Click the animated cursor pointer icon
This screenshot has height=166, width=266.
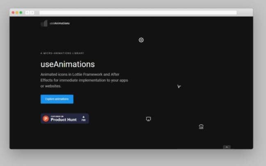[x=179, y=86]
